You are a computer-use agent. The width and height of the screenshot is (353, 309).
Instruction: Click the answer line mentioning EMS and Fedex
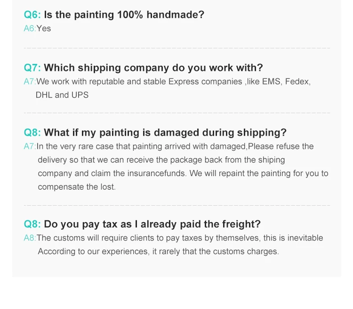(174, 82)
